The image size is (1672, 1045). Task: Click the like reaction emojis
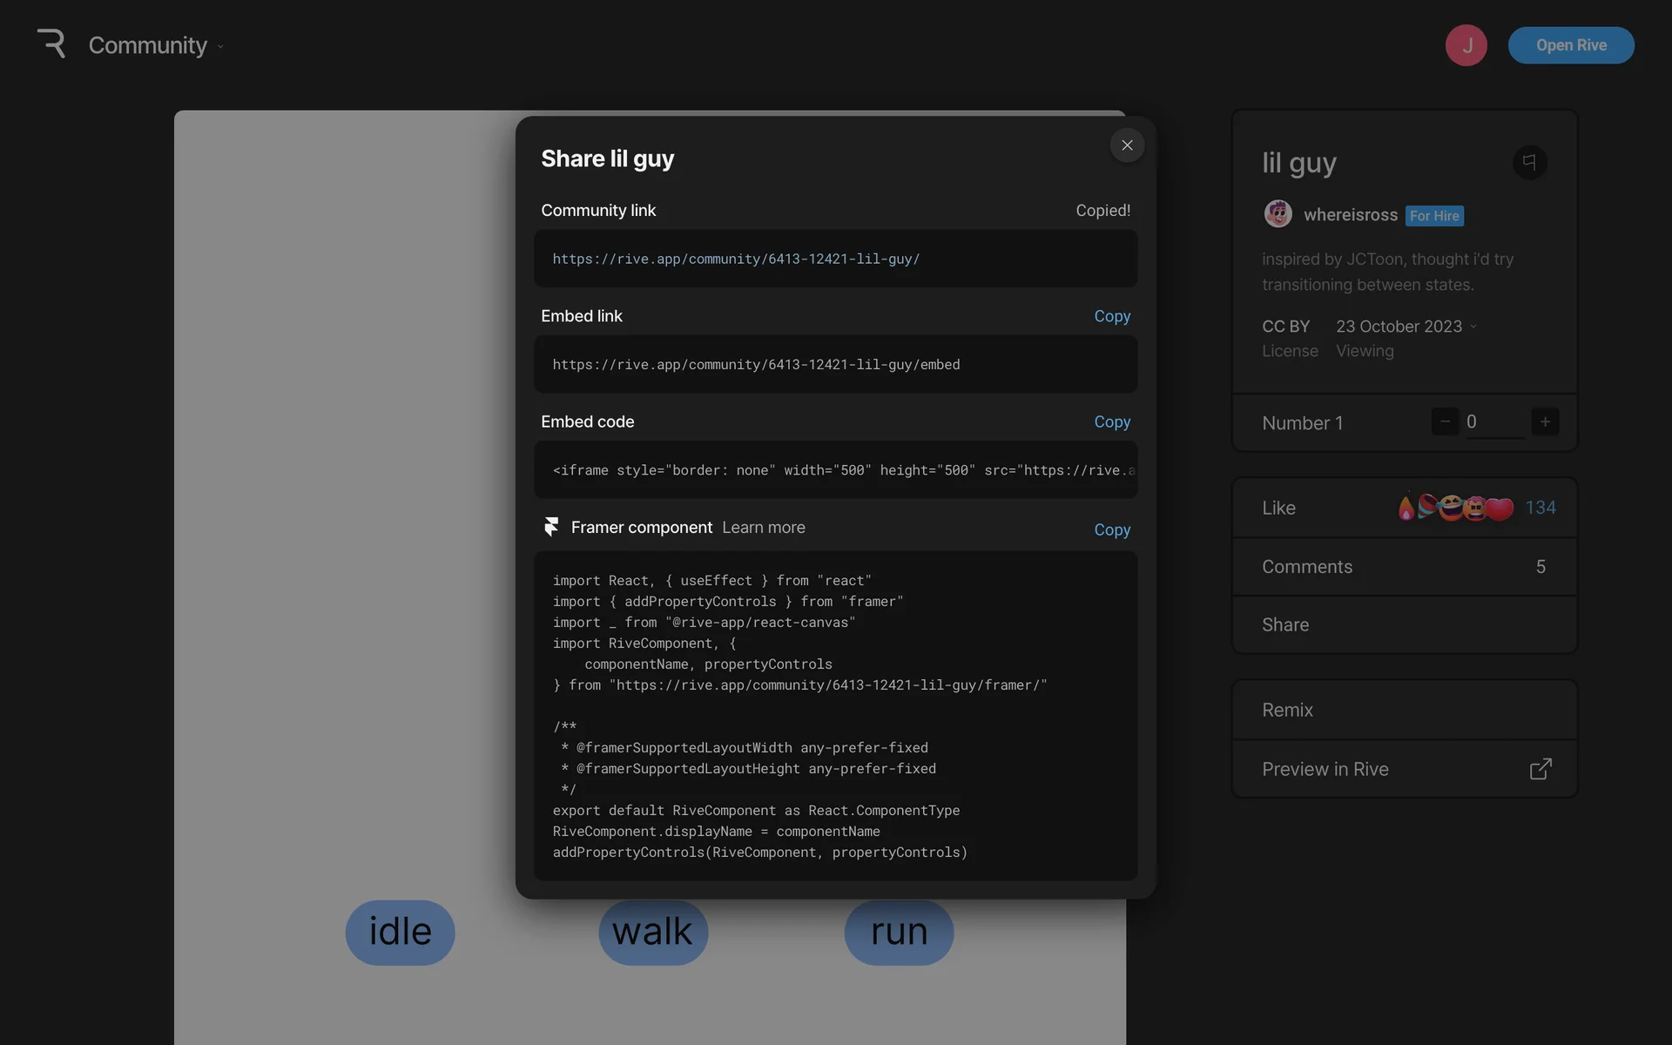(x=1455, y=508)
